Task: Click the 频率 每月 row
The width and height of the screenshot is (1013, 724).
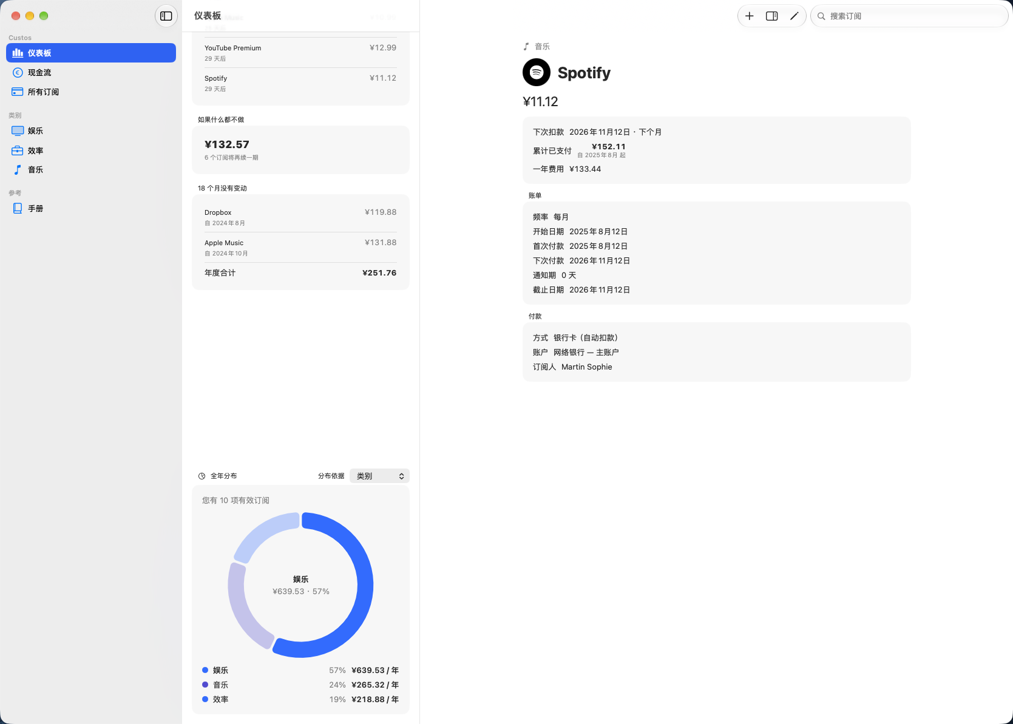Action: 551,217
